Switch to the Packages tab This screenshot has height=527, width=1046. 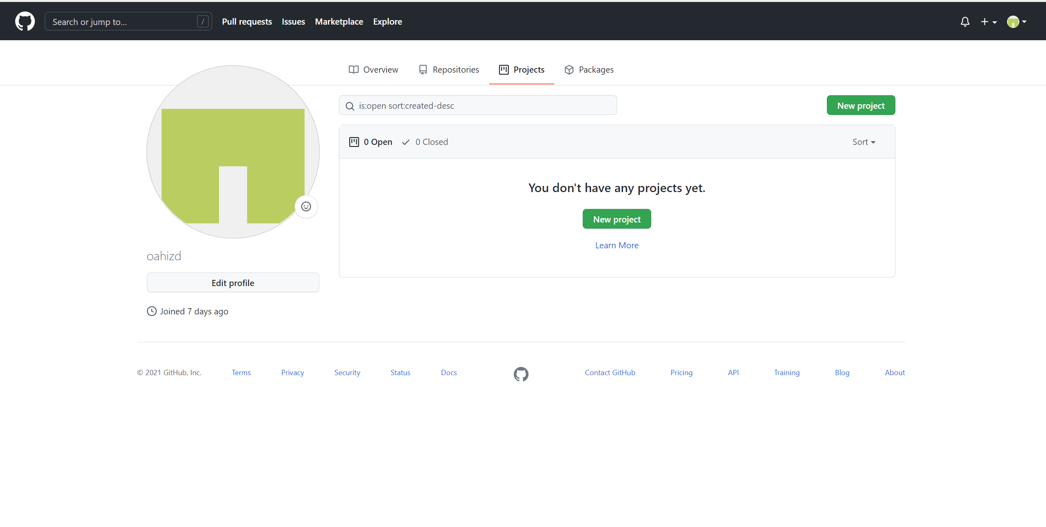click(x=589, y=70)
